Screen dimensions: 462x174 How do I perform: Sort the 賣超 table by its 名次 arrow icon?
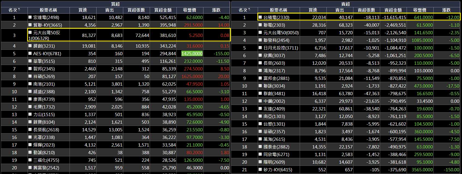click(249, 10)
